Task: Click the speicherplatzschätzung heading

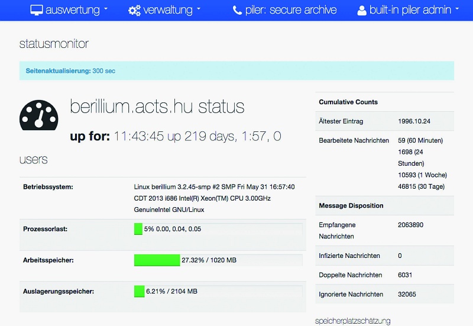Action: click(x=352, y=321)
